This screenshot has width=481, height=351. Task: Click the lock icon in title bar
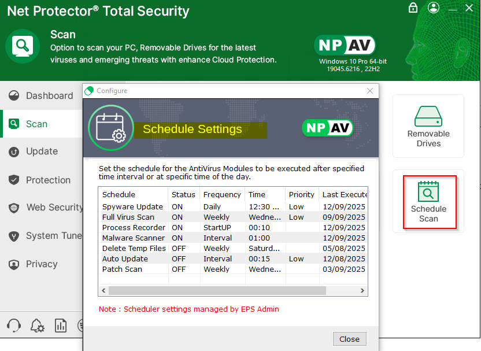coord(413,8)
